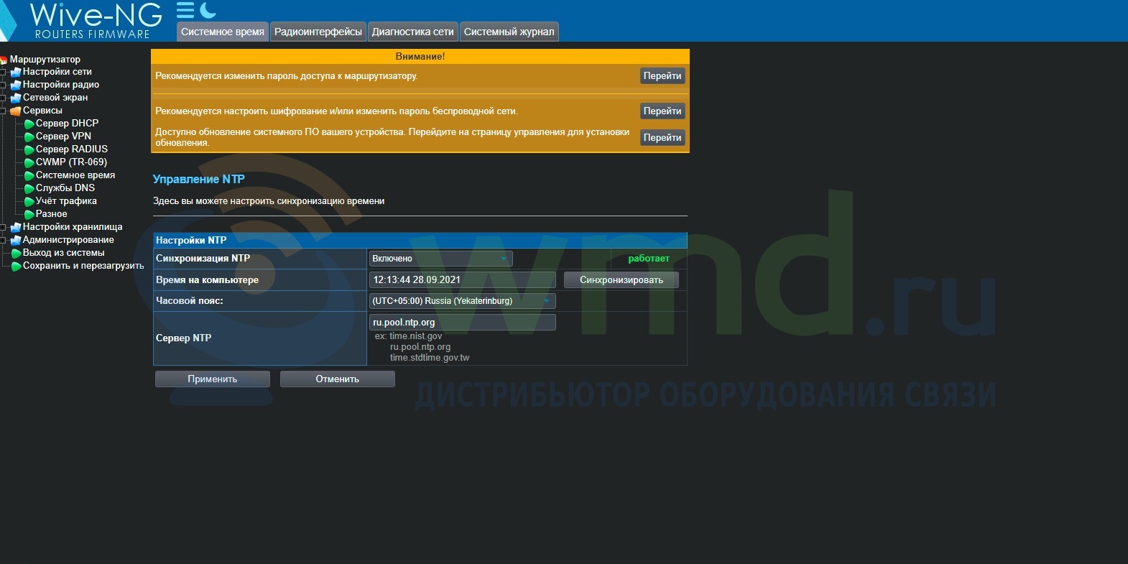Click the Управление NTP heading
The image size is (1128, 564).
pyautogui.click(x=199, y=180)
